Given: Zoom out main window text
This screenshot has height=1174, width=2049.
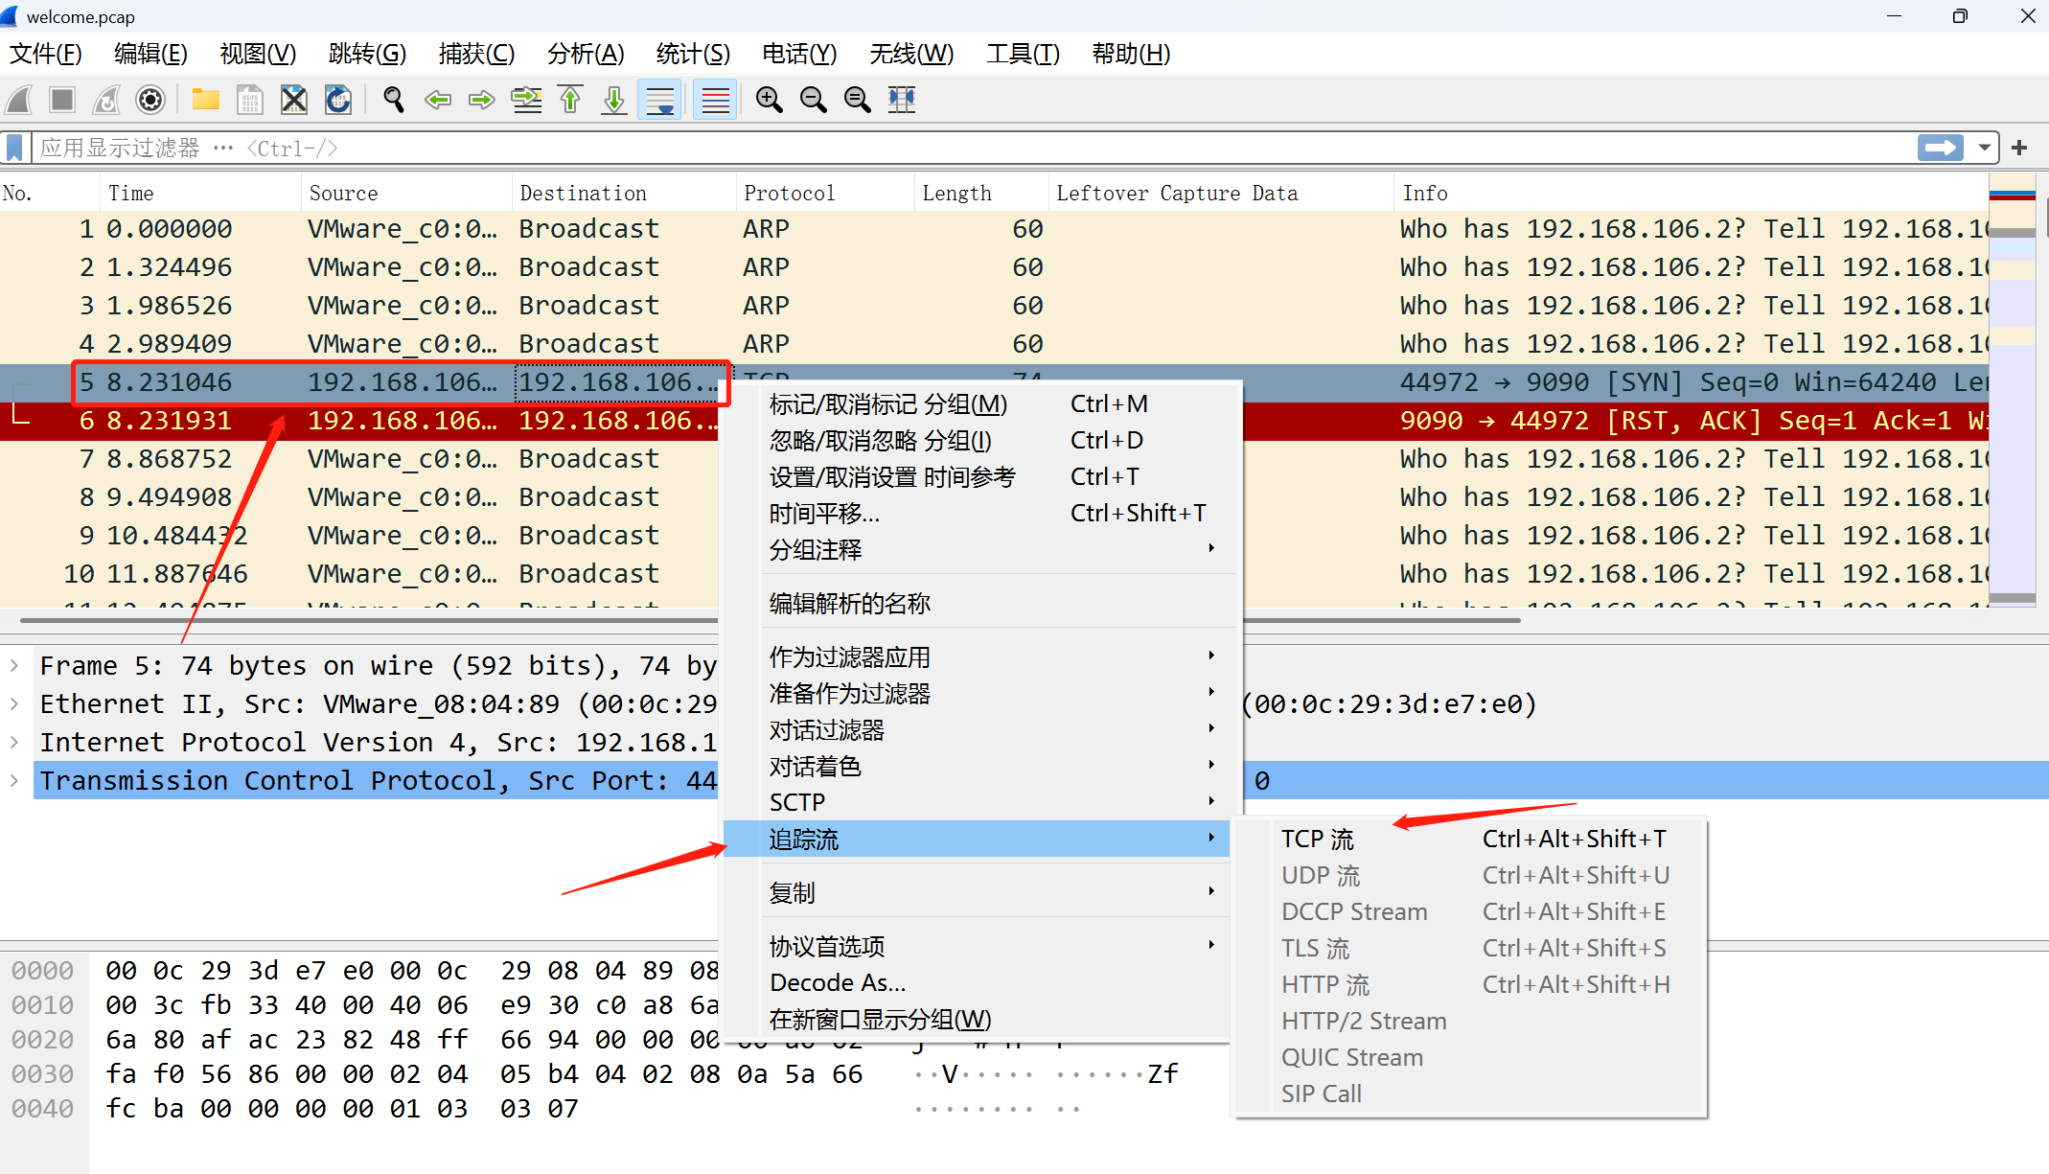Looking at the screenshot, I should [x=814, y=100].
